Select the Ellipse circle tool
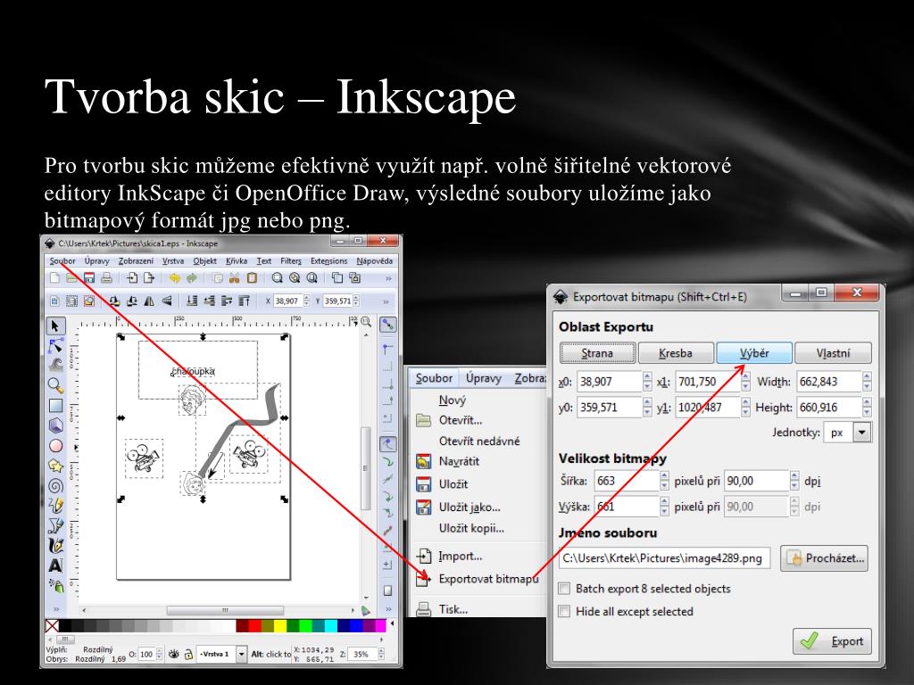914x685 pixels. tap(55, 446)
